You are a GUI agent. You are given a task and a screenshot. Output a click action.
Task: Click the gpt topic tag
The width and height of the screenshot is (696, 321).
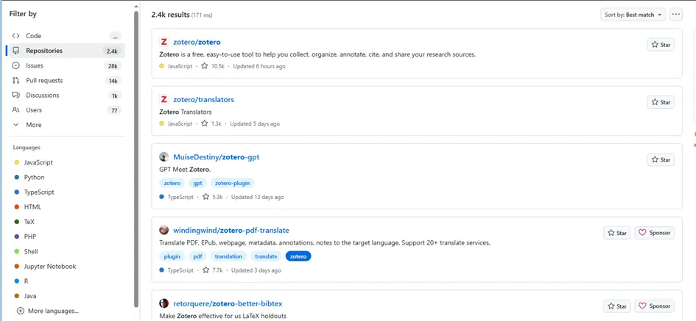tap(197, 184)
